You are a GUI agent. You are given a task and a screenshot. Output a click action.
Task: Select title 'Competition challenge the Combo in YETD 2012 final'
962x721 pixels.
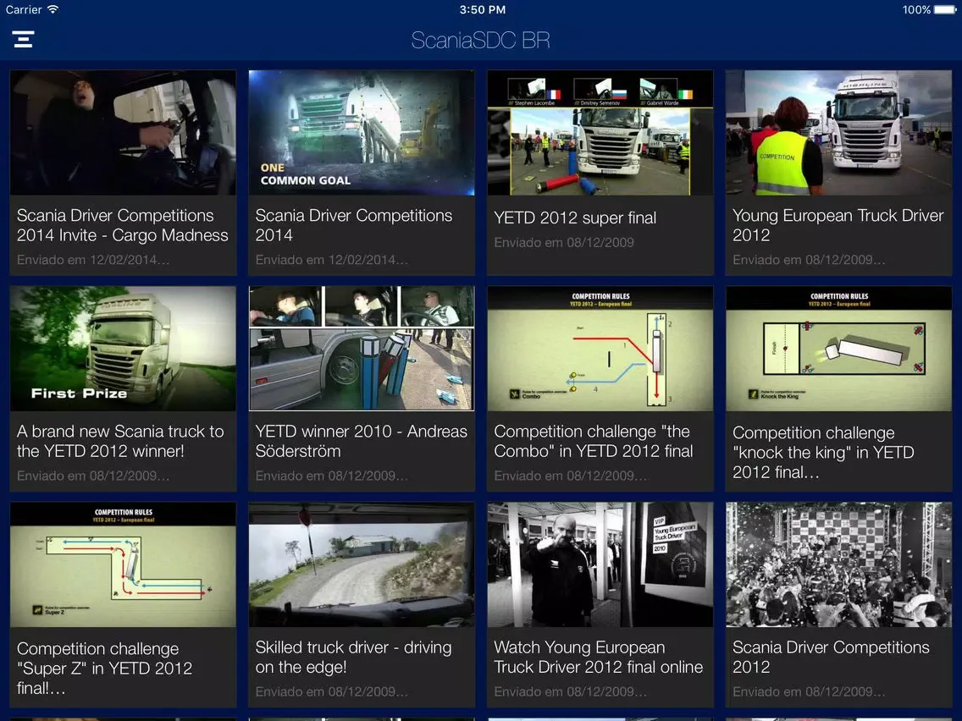point(594,441)
